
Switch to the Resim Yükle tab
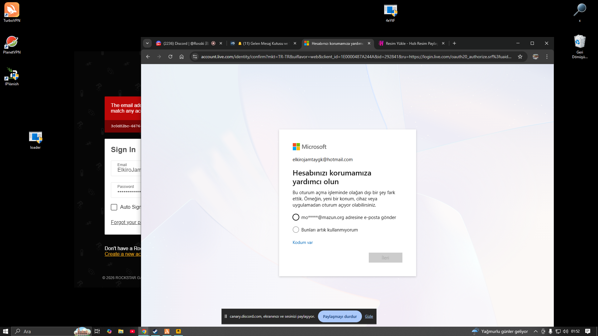tap(411, 43)
